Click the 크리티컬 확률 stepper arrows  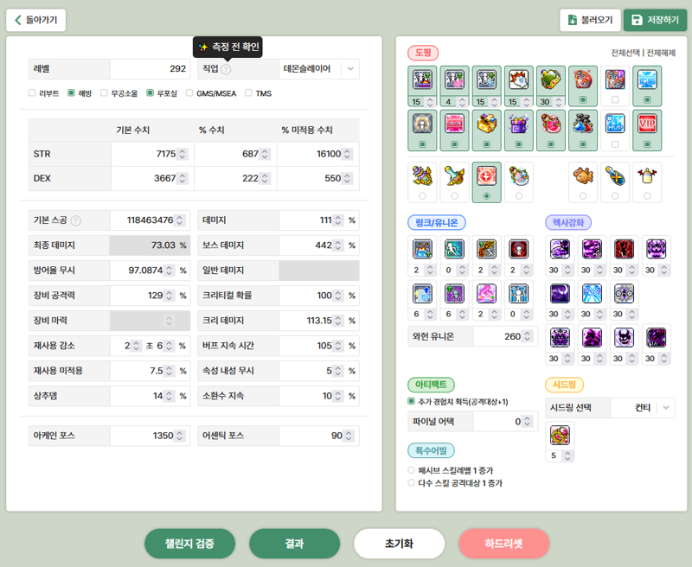pos(338,296)
